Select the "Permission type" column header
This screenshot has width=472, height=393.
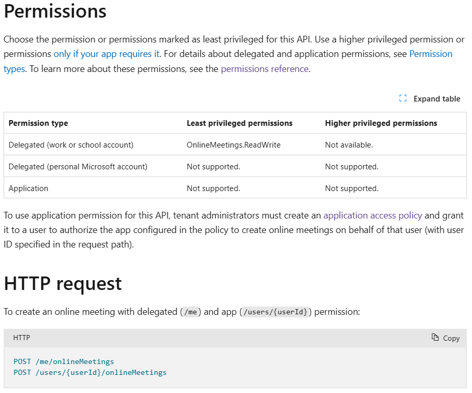[x=38, y=123]
